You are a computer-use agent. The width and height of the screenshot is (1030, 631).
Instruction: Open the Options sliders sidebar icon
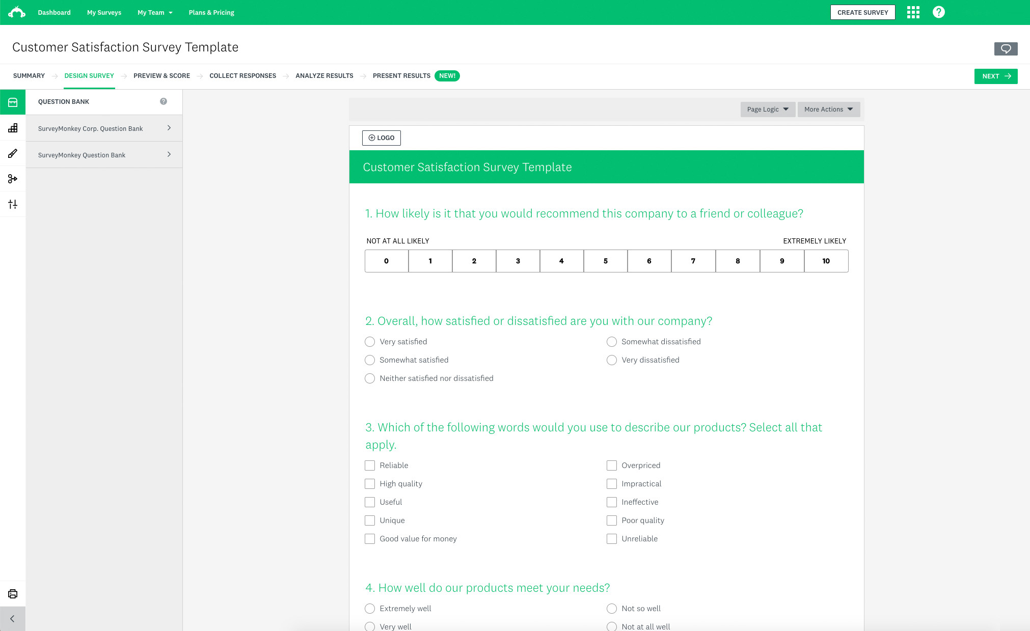13,204
